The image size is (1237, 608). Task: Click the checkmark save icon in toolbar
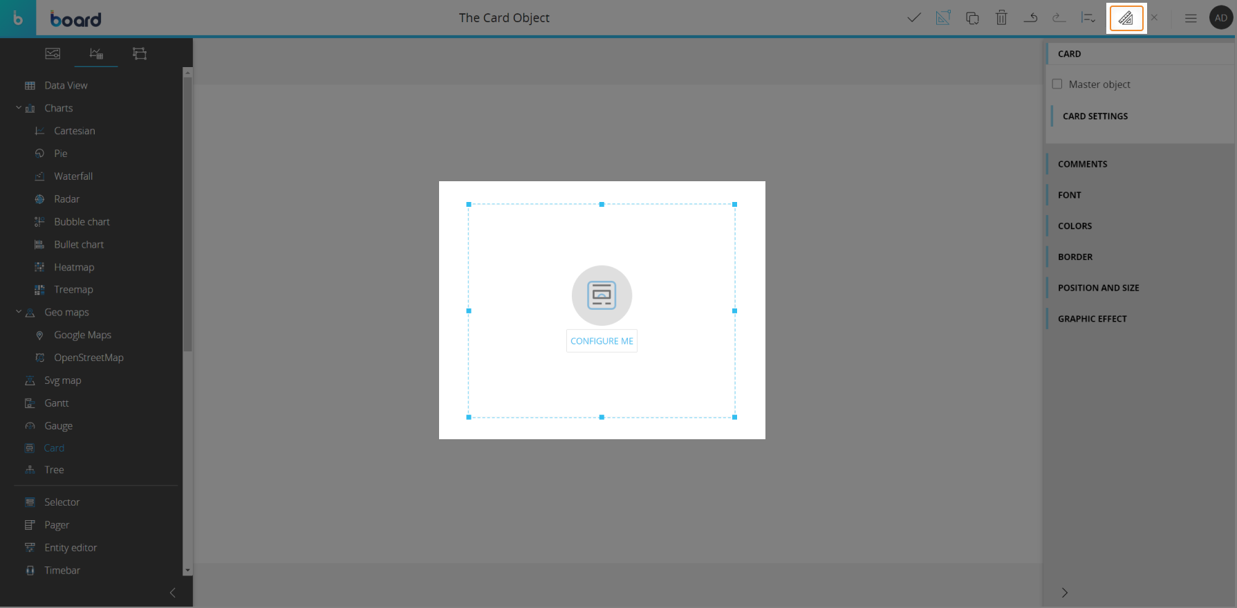914,18
